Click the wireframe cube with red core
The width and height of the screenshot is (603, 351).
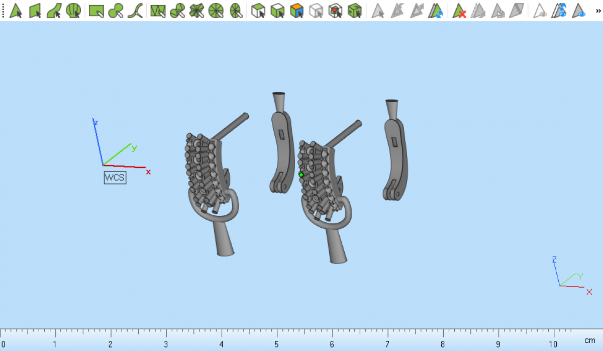(335, 11)
